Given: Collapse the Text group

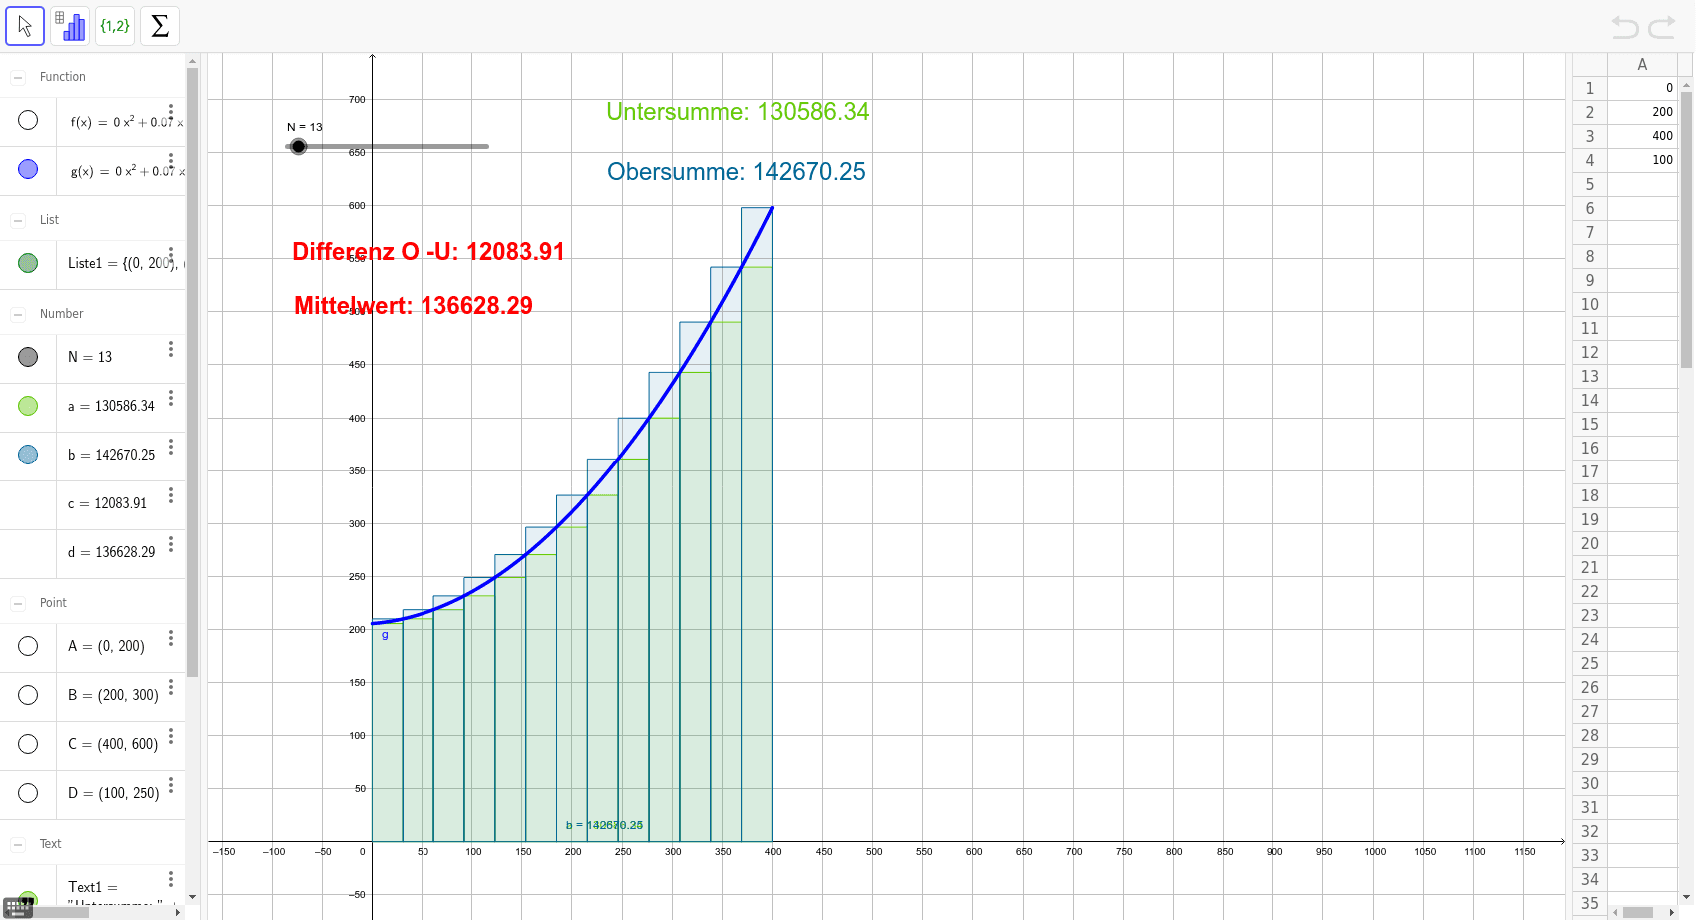Looking at the screenshot, I should pos(18,844).
